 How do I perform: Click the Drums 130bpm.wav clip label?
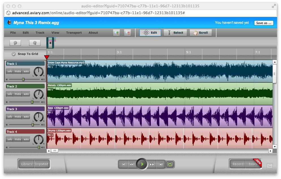coord(59,131)
